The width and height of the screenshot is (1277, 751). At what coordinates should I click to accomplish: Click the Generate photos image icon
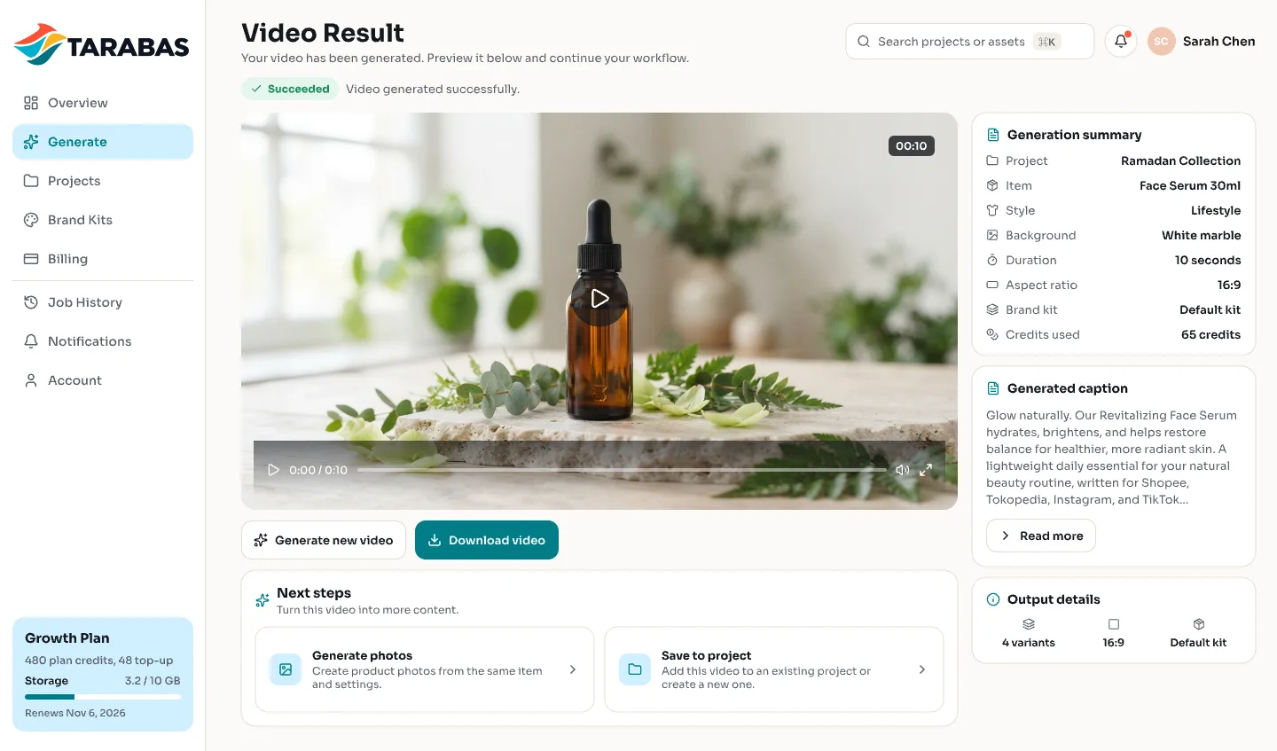tap(286, 669)
